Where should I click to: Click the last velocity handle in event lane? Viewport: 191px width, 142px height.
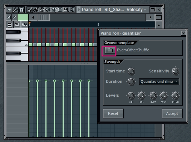click(89, 81)
